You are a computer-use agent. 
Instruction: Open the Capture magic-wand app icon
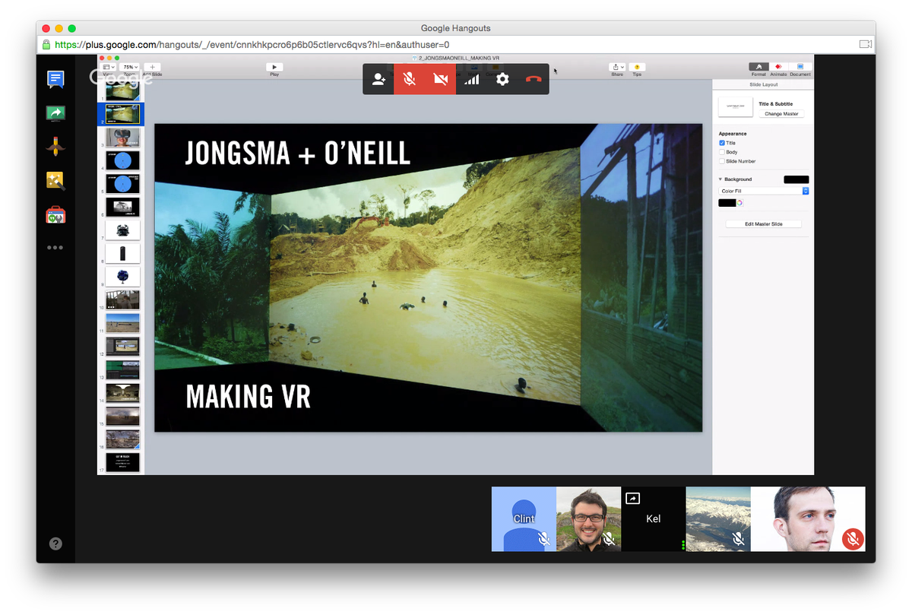click(55, 180)
